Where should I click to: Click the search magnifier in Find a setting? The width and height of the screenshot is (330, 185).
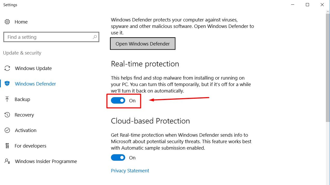point(94,37)
